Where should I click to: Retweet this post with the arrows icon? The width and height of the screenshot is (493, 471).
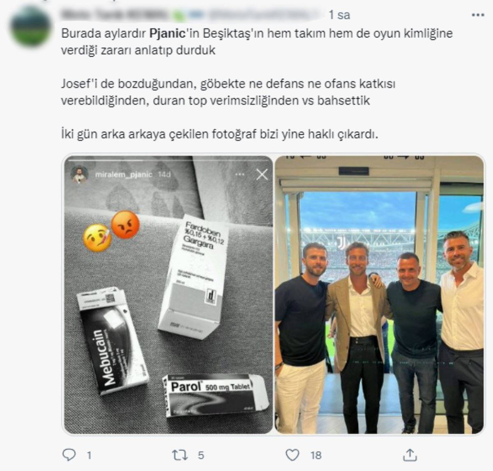click(x=179, y=455)
